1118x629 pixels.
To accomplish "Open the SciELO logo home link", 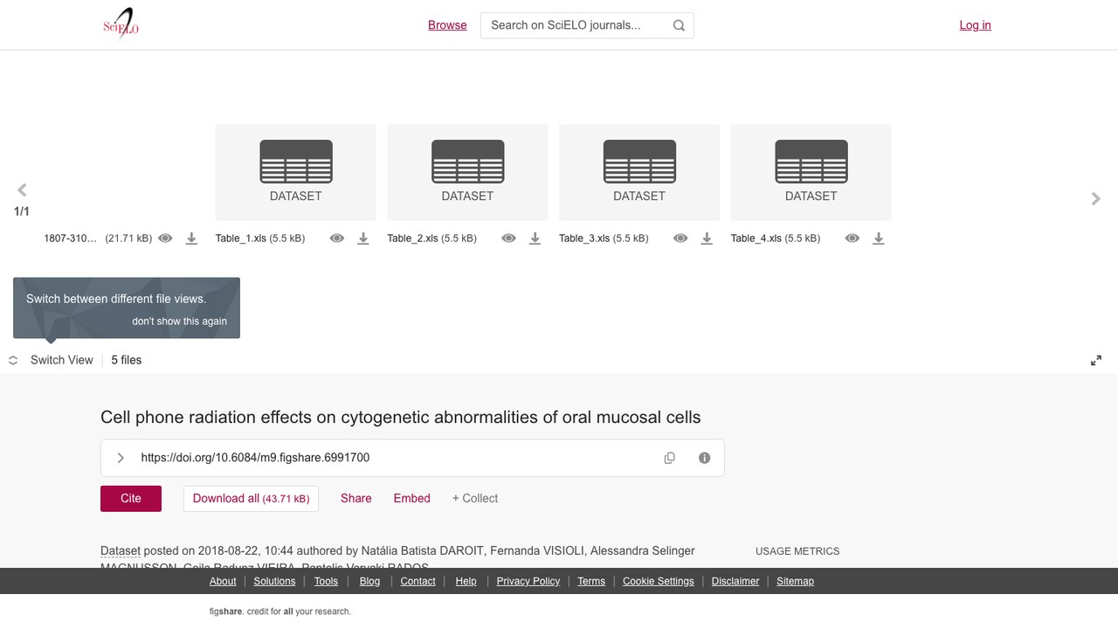I will (x=121, y=24).
